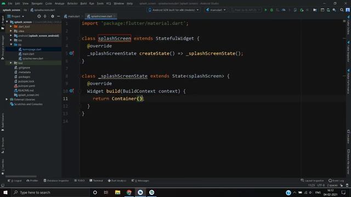The image size is (351, 197).
Task: Open the Event Log
Action: coord(336,181)
